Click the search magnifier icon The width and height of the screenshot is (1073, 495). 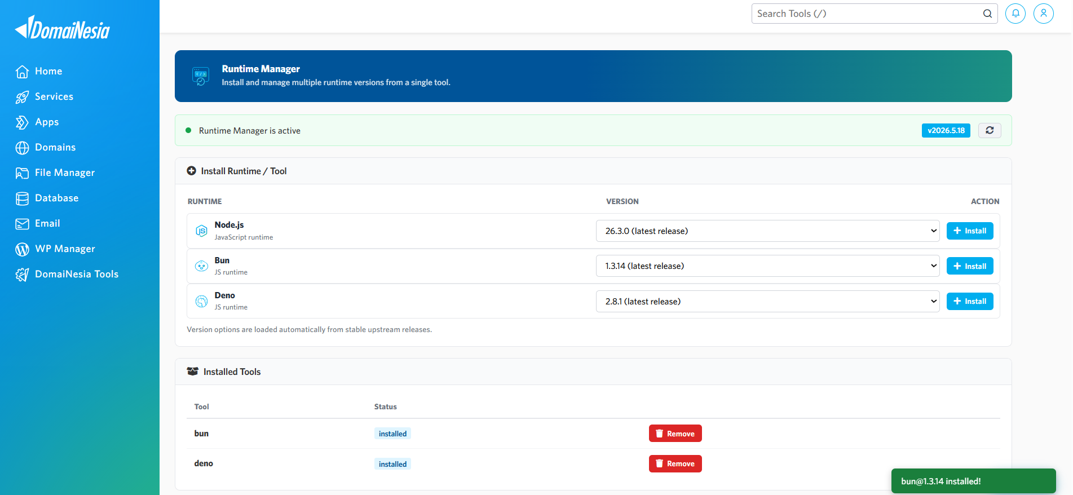tap(987, 14)
